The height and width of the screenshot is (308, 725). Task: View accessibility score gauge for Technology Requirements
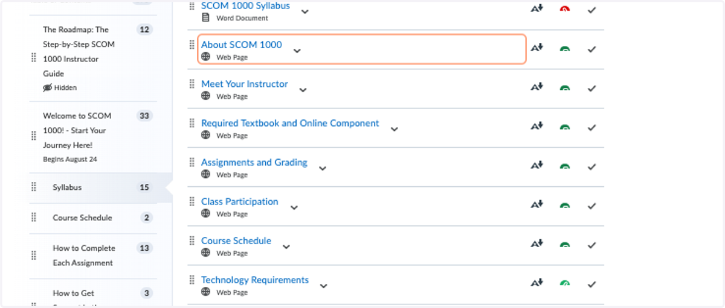coord(565,284)
